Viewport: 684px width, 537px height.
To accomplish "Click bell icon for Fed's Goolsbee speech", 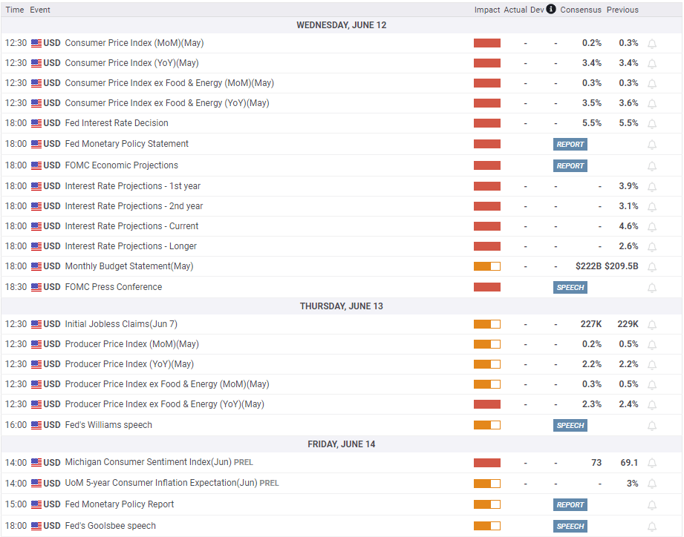I will [x=652, y=527].
